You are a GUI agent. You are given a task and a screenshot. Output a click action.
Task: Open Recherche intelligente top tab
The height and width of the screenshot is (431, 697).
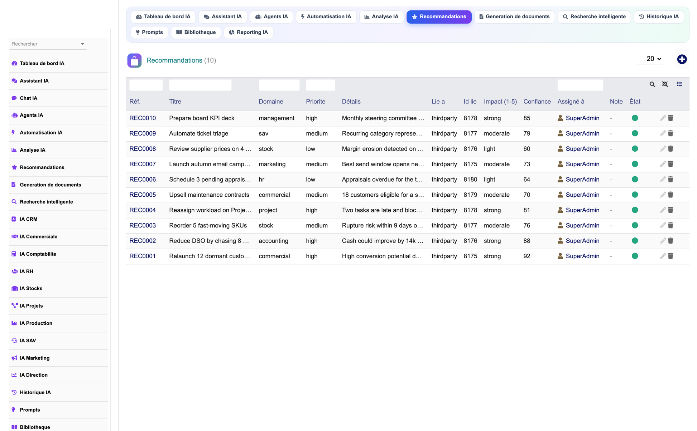click(594, 17)
